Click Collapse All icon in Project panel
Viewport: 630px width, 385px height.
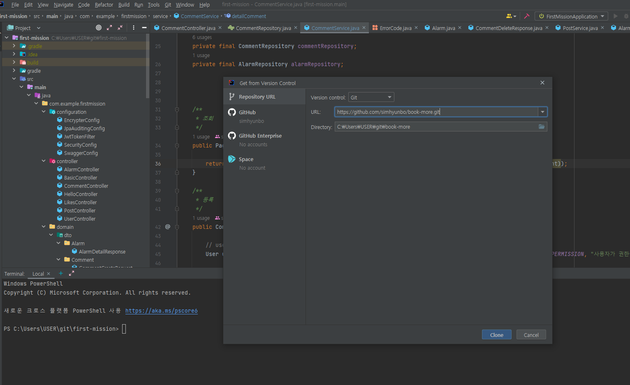[120, 28]
